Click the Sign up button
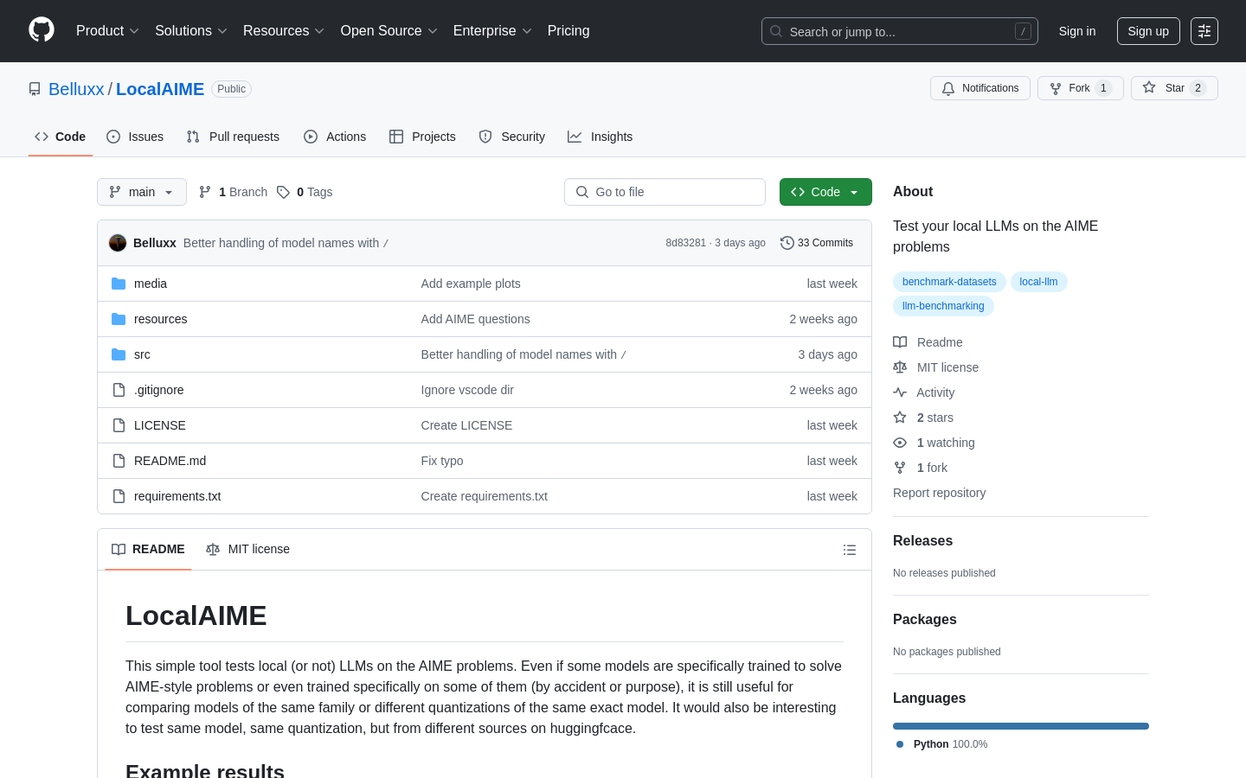1246x778 pixels. point(1148,31)
